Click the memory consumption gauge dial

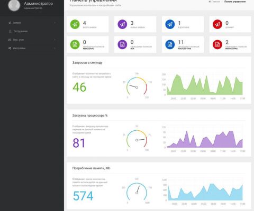click(137, 192)
